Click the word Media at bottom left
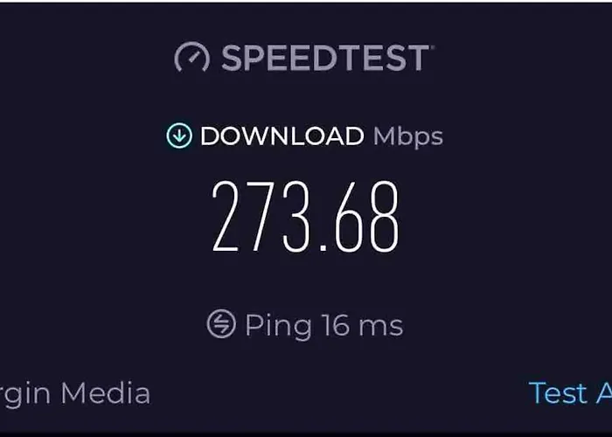 [x=106, y=393]
